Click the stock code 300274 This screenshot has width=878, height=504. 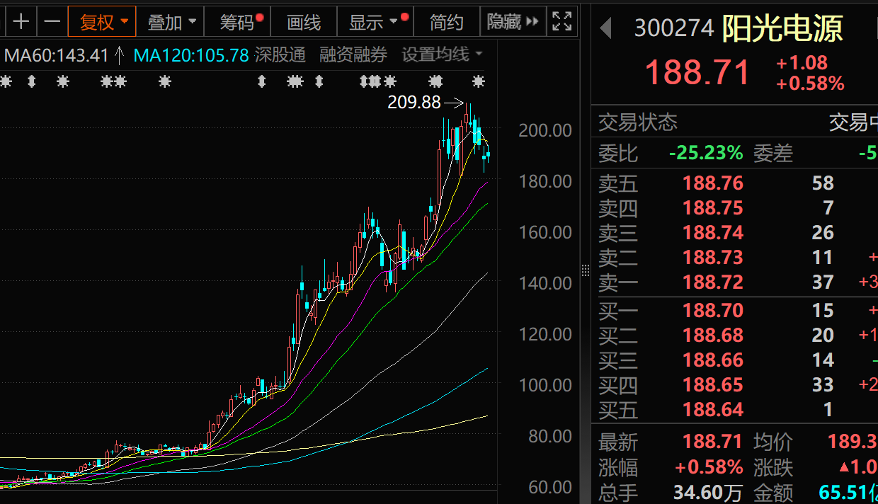pos(674,28)
